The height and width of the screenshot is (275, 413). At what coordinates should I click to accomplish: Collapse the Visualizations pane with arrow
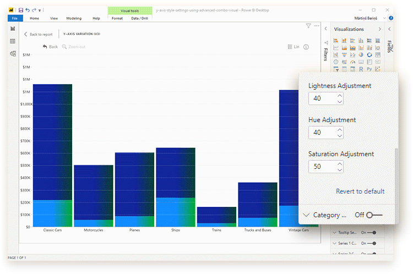click(379, 29)
